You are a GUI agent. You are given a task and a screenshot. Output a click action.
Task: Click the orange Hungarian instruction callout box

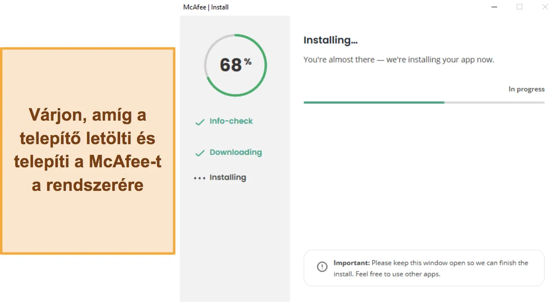[88, 151]
